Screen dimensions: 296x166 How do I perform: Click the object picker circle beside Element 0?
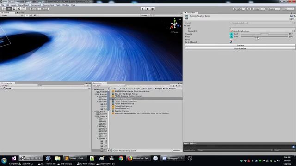pos(294,31)
